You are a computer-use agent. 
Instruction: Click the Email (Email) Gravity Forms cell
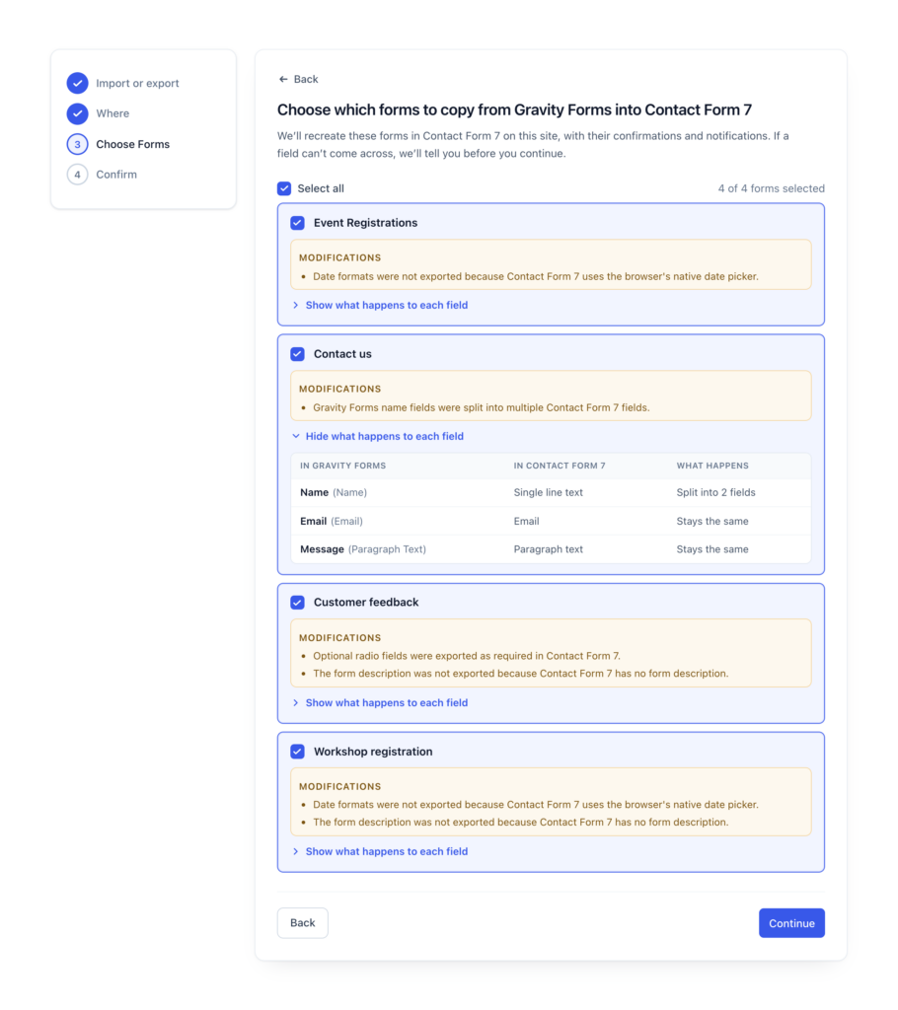[332, 521]
